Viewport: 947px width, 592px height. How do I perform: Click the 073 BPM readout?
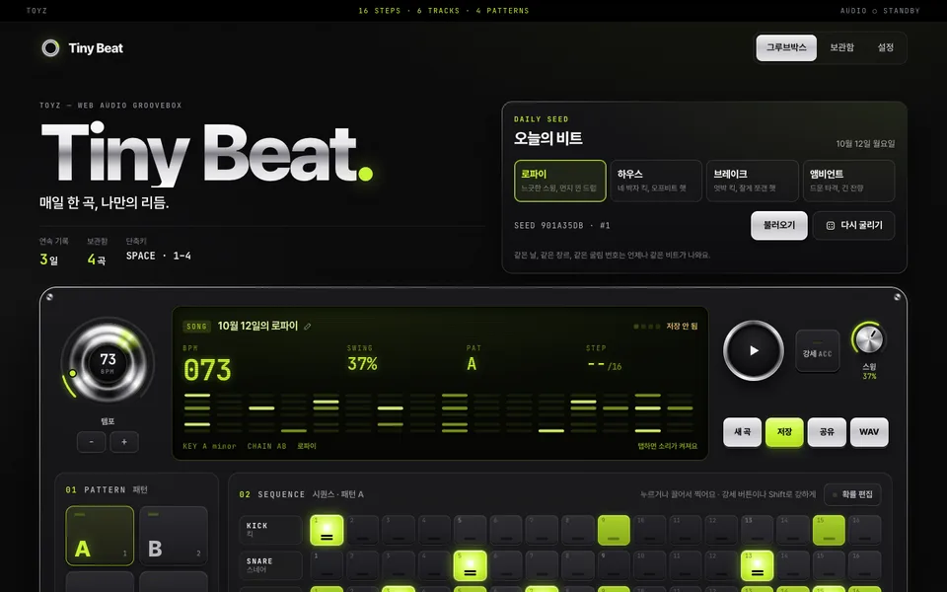pyautogui.click(x=207, y=370)
